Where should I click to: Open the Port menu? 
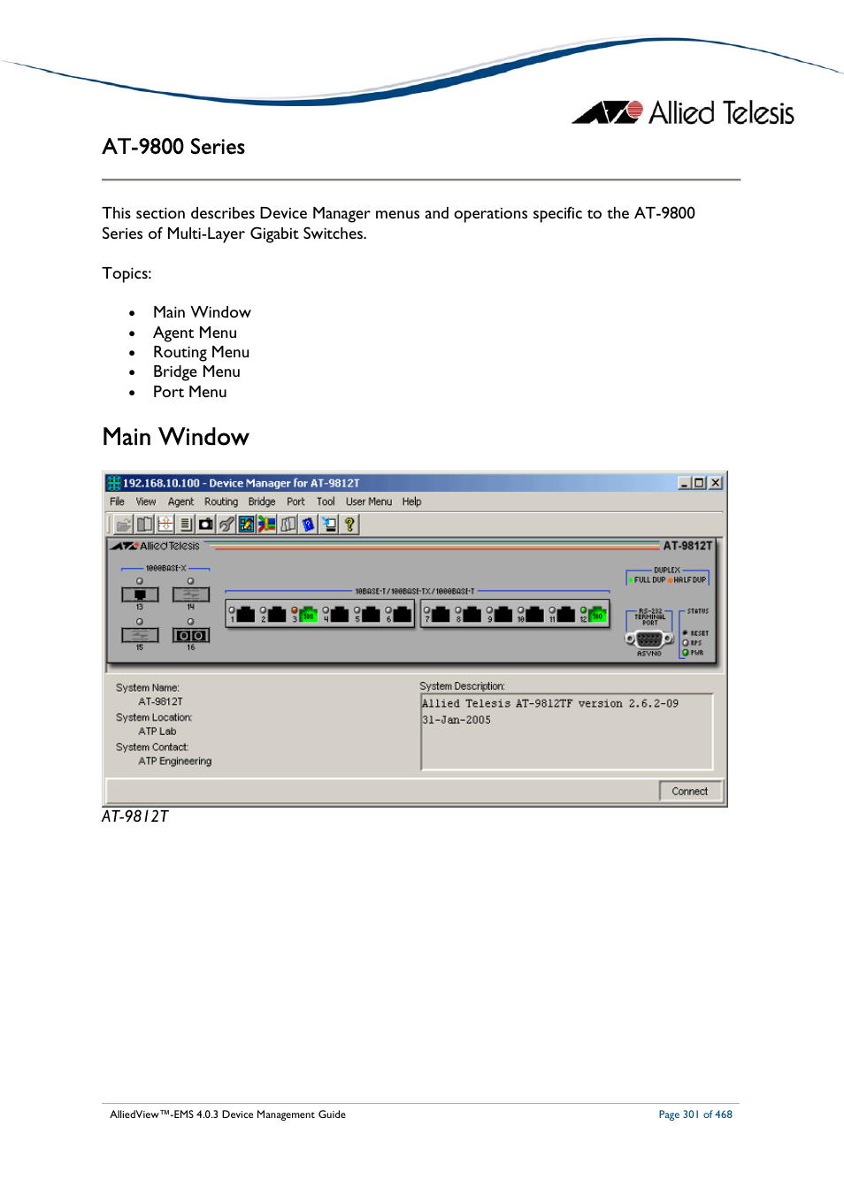tap(295, 502)
